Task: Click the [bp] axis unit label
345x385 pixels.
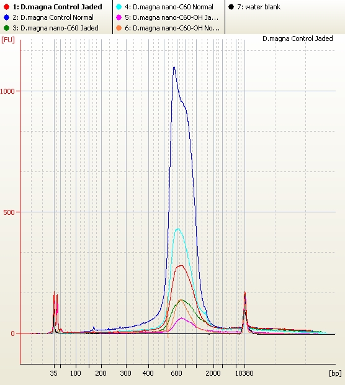Action: pos(335,373)
